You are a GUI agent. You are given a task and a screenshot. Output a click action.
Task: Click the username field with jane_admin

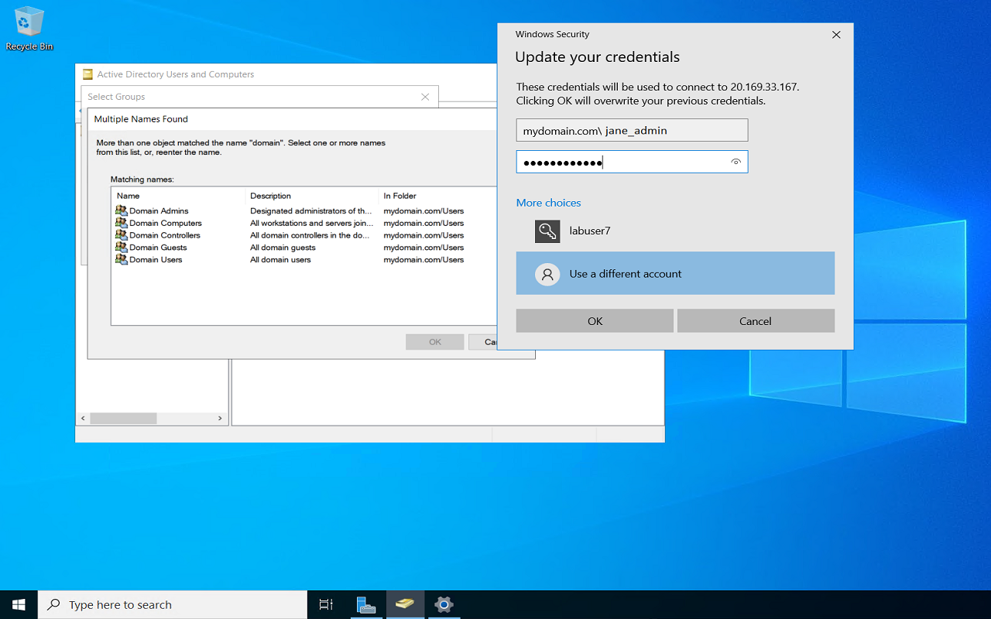point(632,130)
